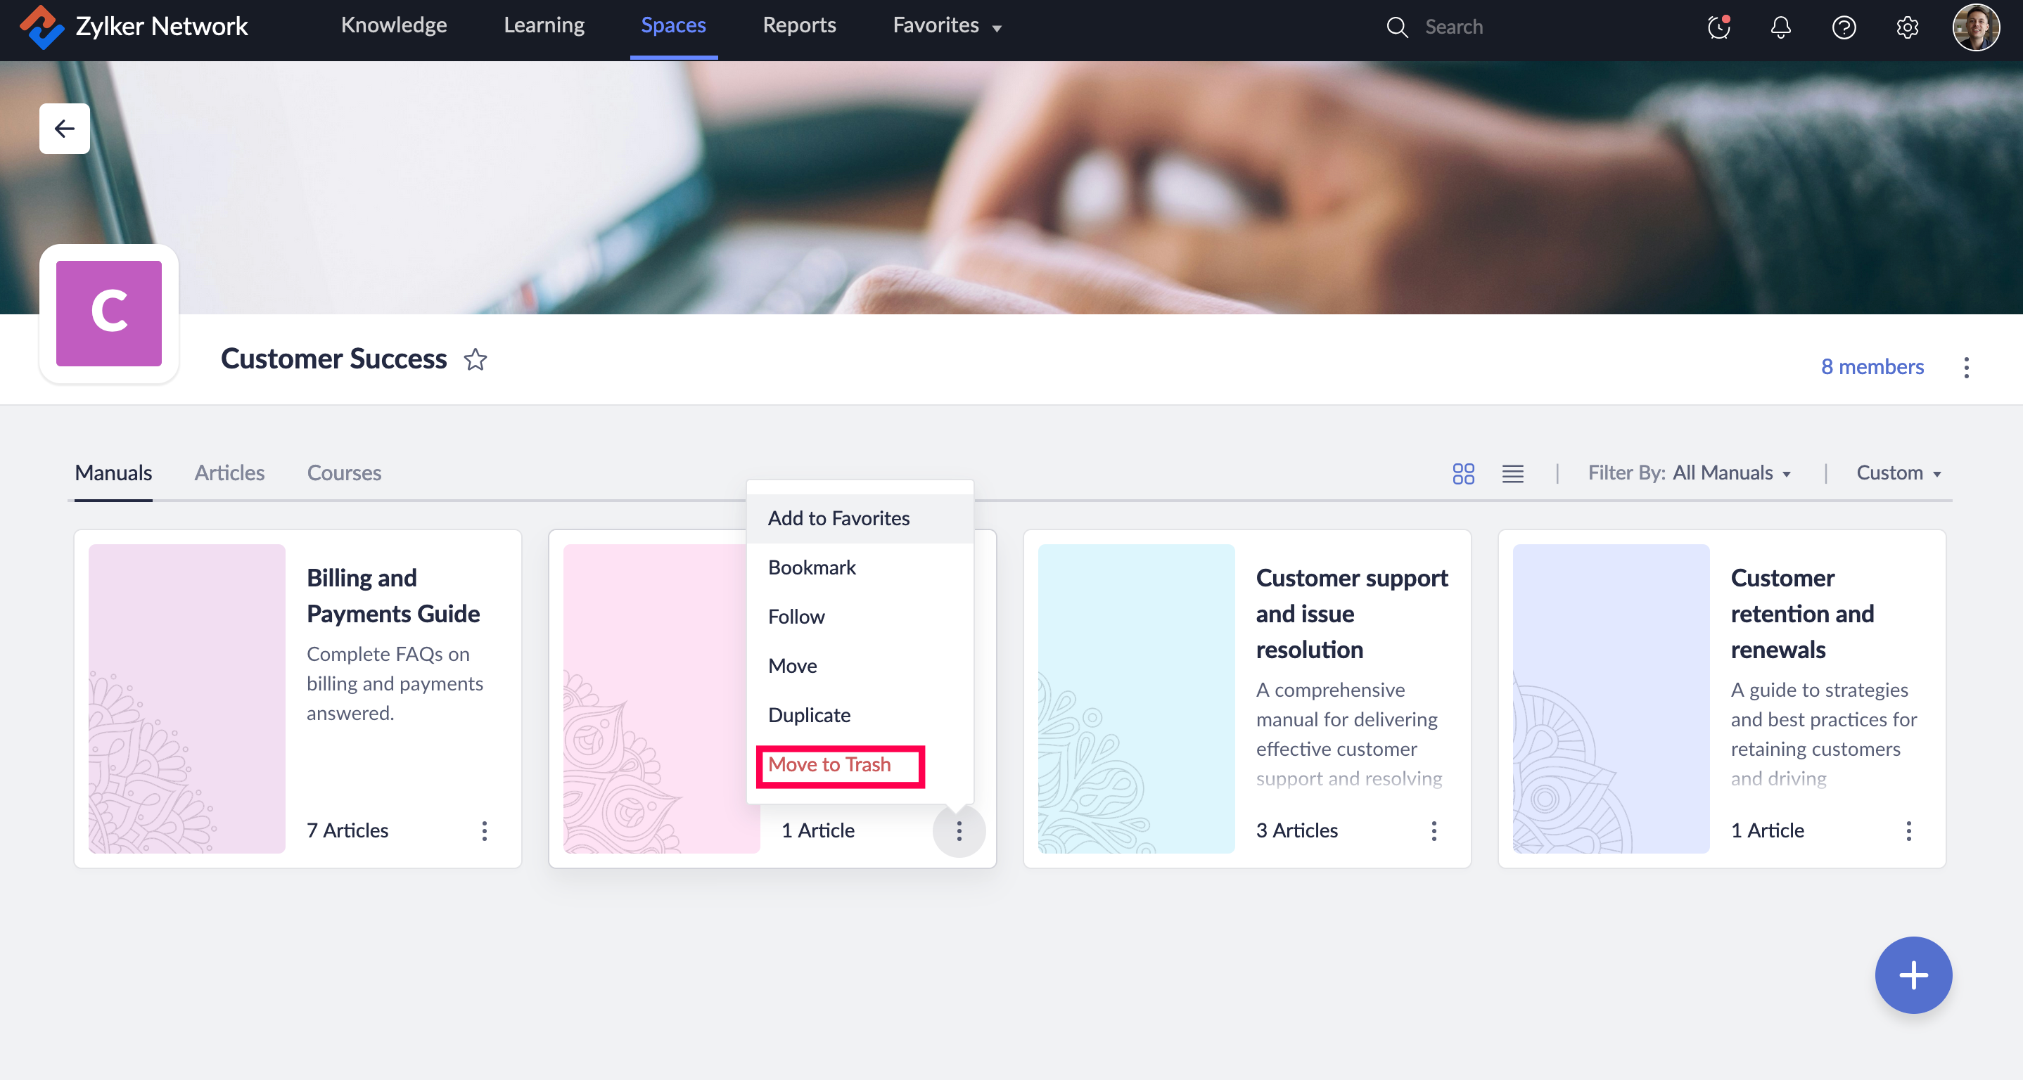
Task: Click the Search field in top bar
Action: 1453,27
